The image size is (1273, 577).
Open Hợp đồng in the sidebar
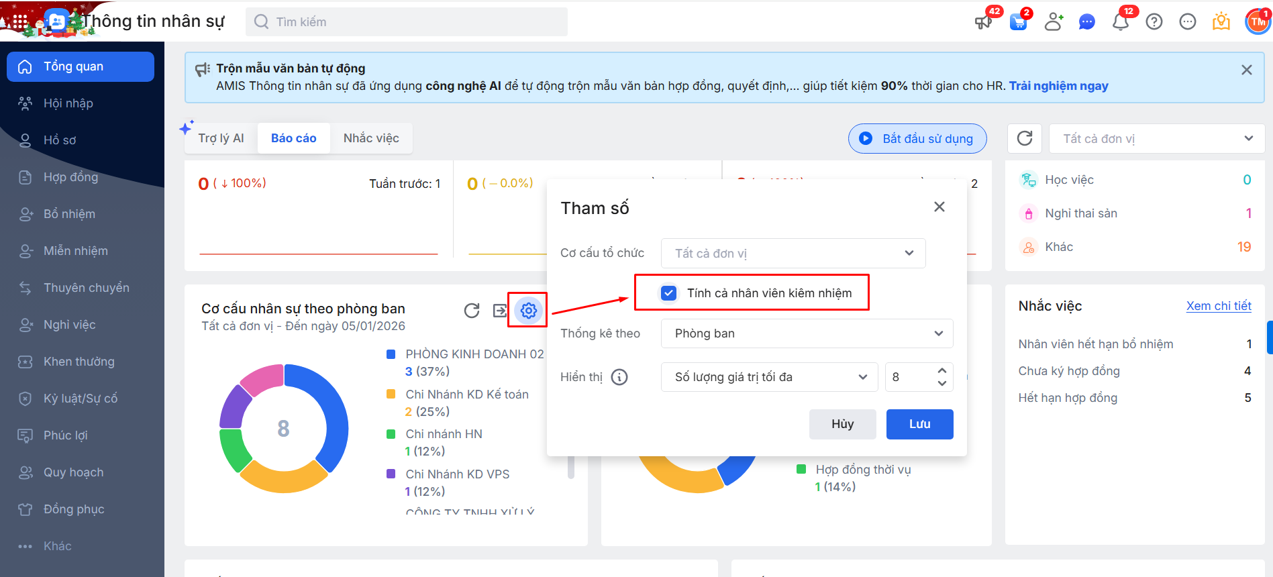click(x=70, y=177)
